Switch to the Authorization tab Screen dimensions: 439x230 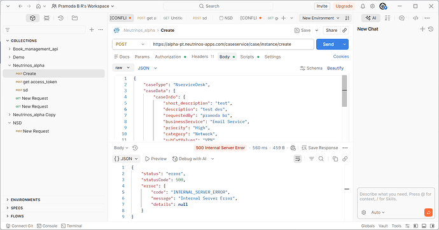[x=171, y=57]
